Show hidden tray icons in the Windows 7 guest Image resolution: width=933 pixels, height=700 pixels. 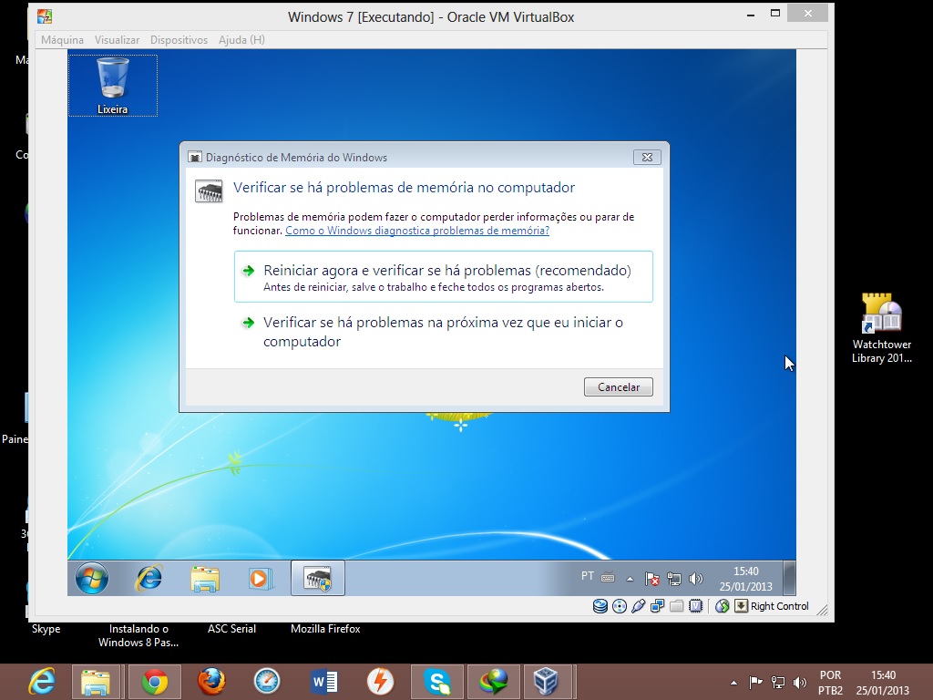[631, 579]
